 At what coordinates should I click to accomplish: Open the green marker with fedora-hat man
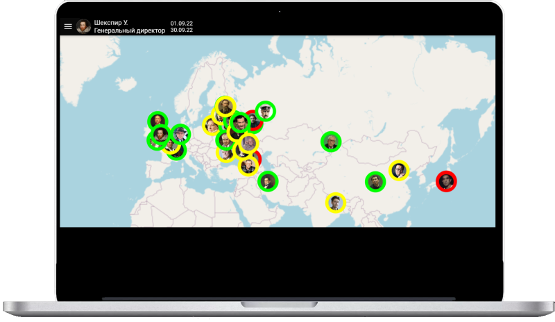point(180,134)
